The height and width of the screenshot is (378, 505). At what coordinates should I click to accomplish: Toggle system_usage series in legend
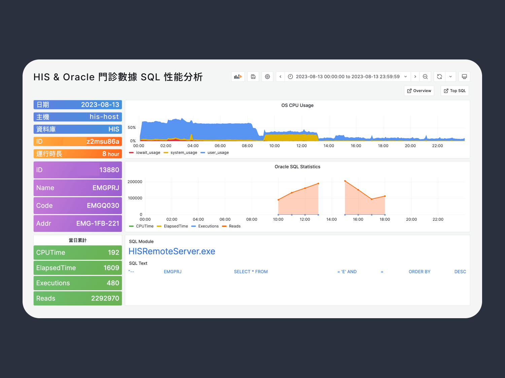[x=183, y=153]
